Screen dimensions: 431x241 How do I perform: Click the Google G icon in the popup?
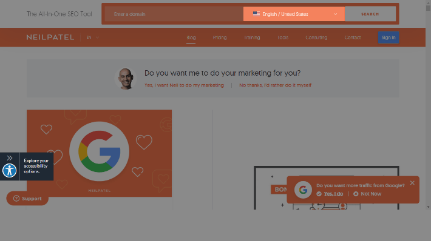303,190
